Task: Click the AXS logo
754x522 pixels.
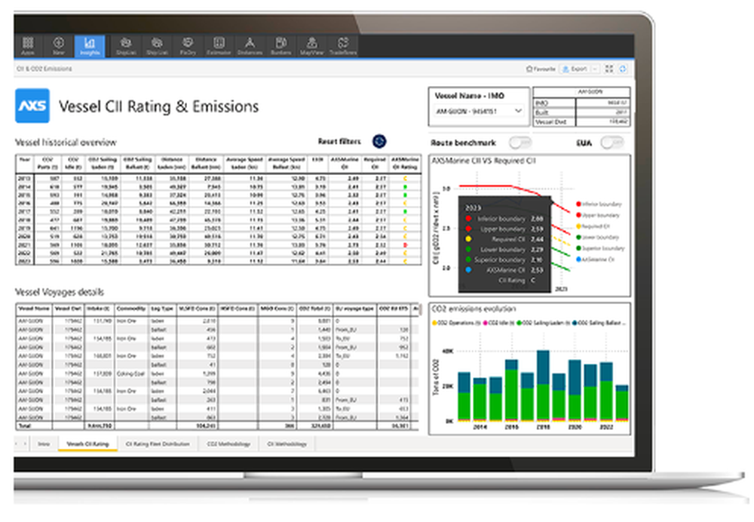Action: pos(32,106)
